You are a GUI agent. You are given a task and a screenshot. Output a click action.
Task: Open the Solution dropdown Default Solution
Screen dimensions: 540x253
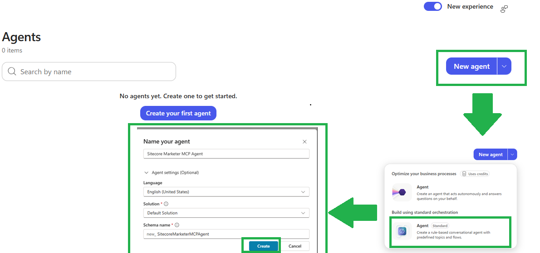pyautogui.click(x=226, y=213)
